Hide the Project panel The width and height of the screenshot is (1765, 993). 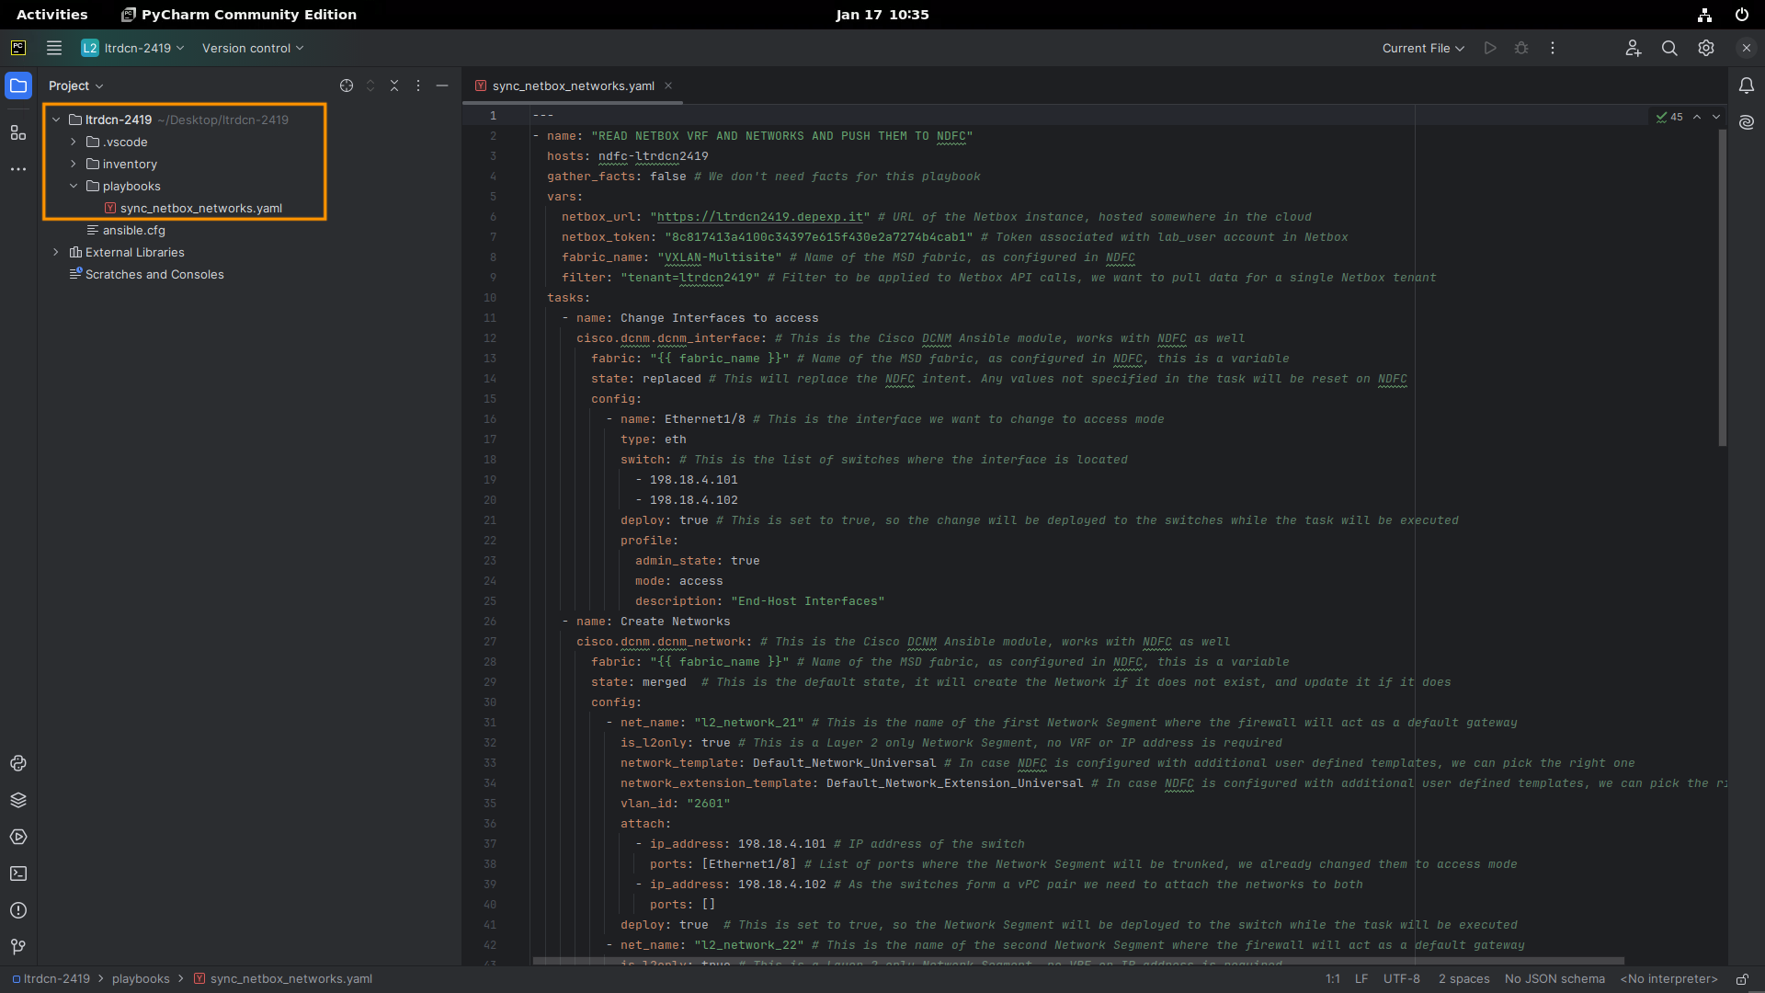[442, 86]
